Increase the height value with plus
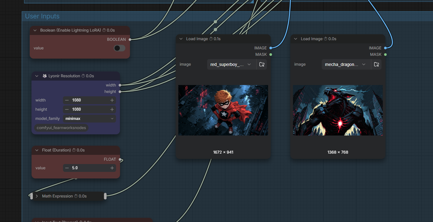Viewport: 433px width, 222px height. tap(112, 109)
